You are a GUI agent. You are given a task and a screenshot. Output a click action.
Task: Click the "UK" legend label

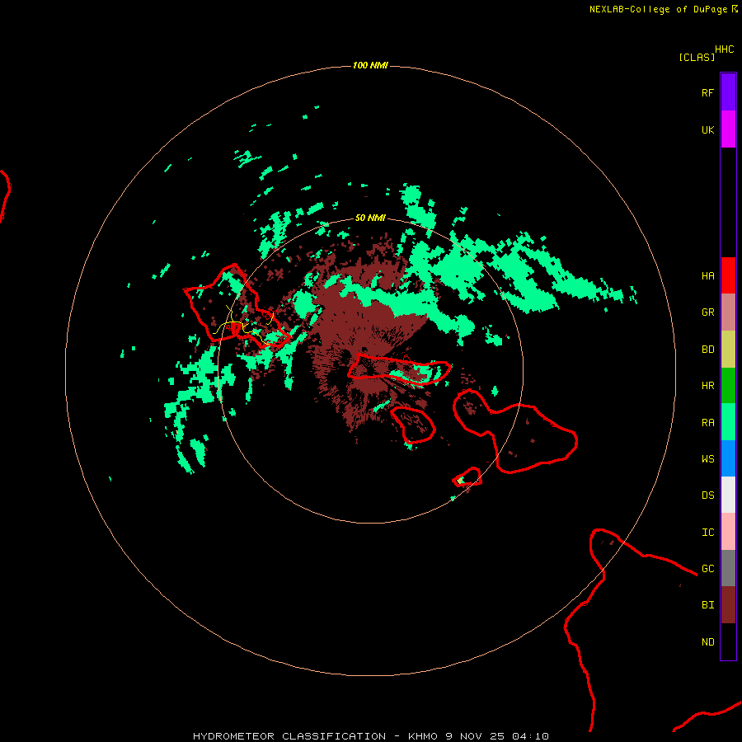click(707, 129)
